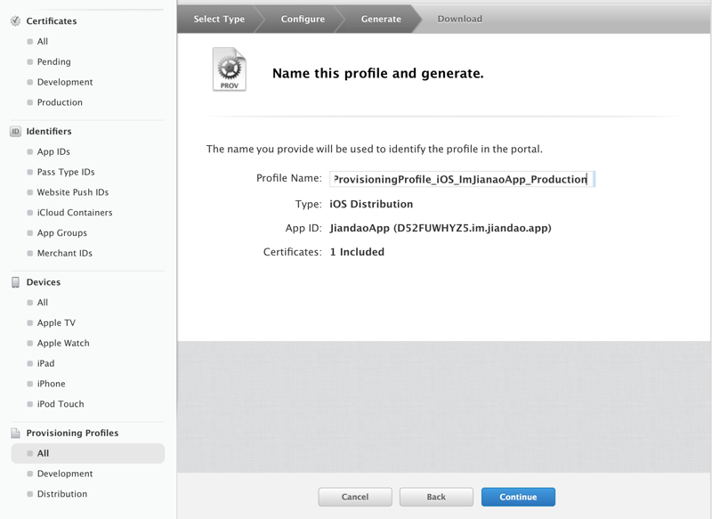Screen dimensions: 712x519
Task: Open App IDs in sidebar
Action: (x=53, y=152)
